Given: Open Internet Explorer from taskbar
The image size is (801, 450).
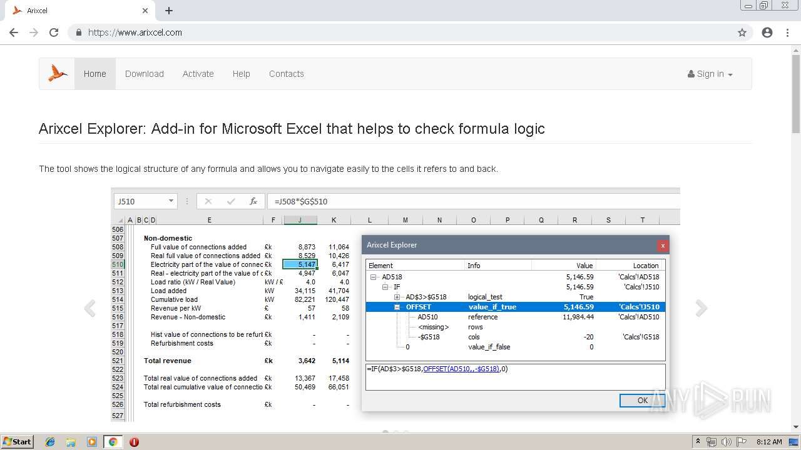Looking at the screenshot, I should click(50, 442).
